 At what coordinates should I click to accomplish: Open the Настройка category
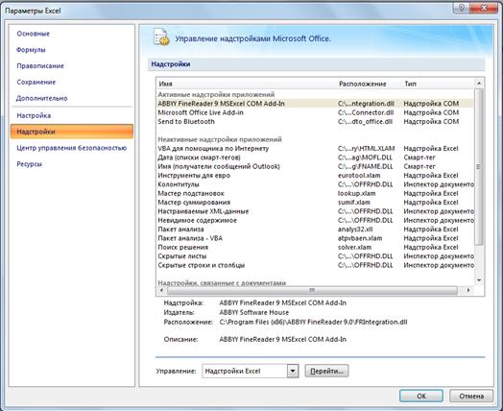34,115
